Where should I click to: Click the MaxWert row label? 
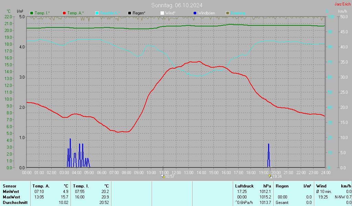tap(11, 197)
